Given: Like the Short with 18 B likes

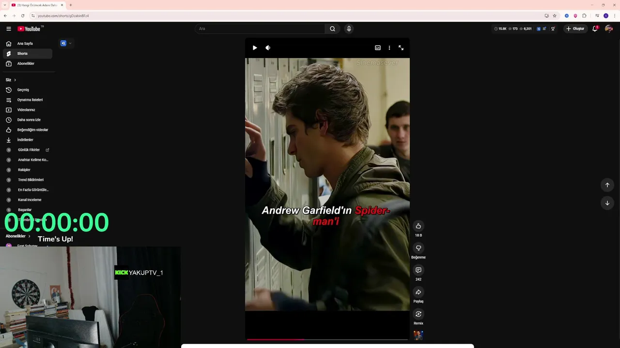Looking at the screenshot, I should pos(418,226).
